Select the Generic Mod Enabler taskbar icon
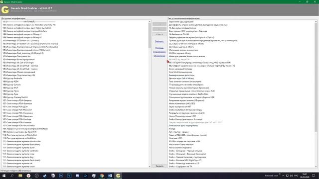Screen dimensions: 319x179 [x=118, y=176]
